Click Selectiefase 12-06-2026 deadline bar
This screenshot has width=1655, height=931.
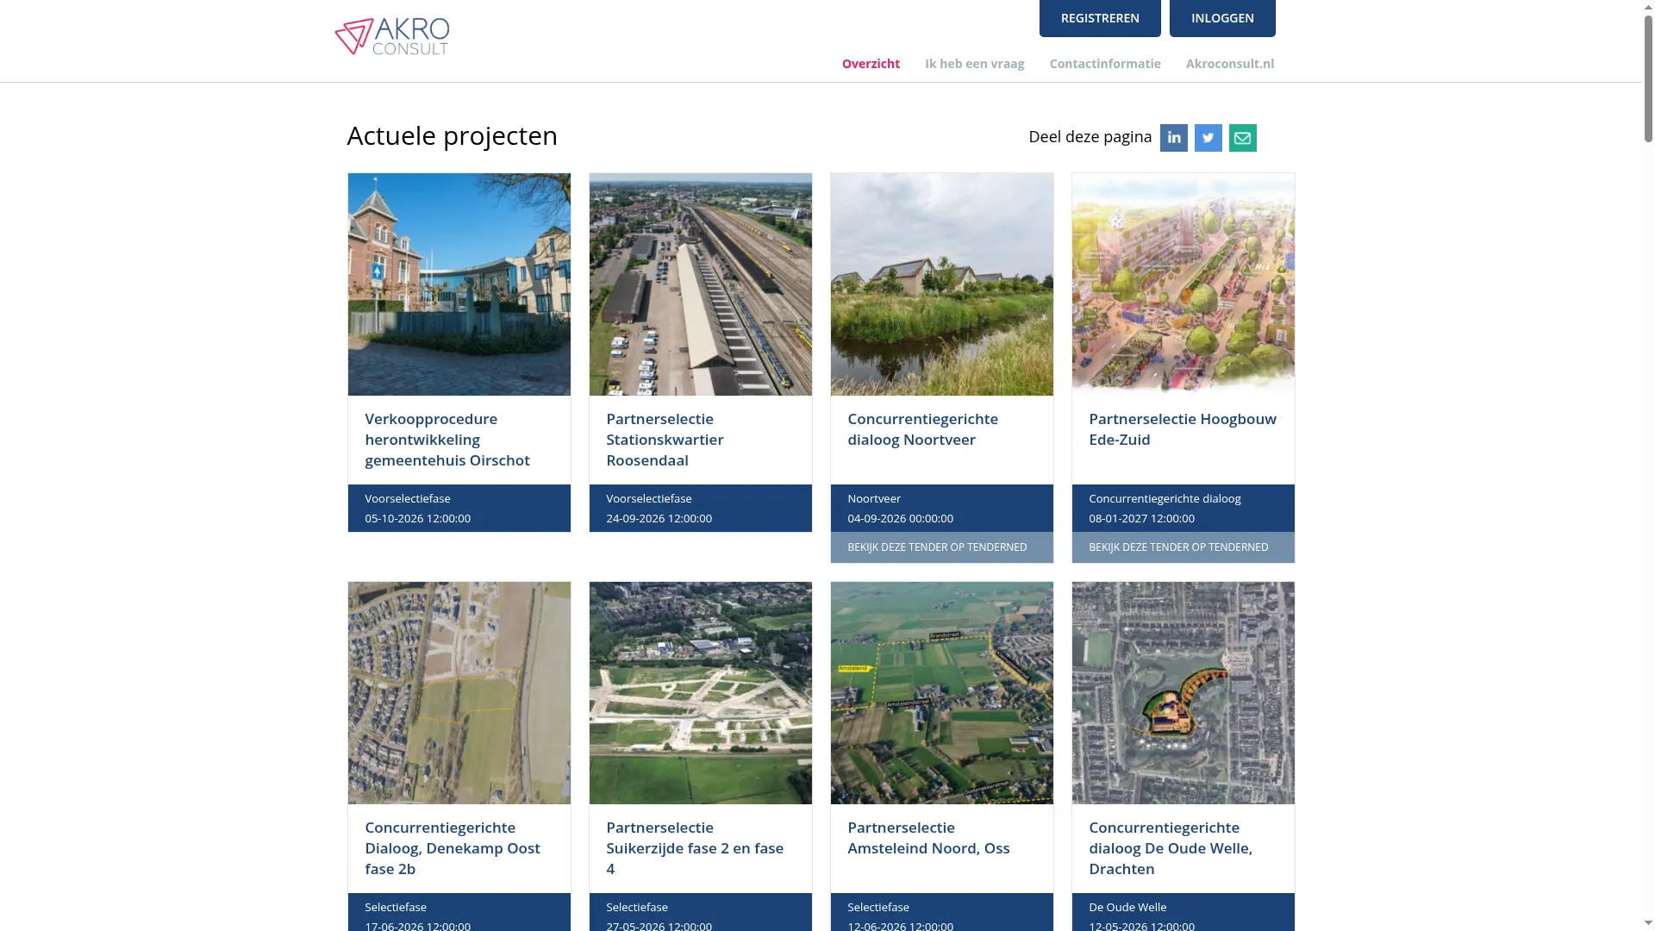942,912
